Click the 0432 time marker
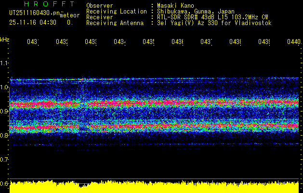 62,42
